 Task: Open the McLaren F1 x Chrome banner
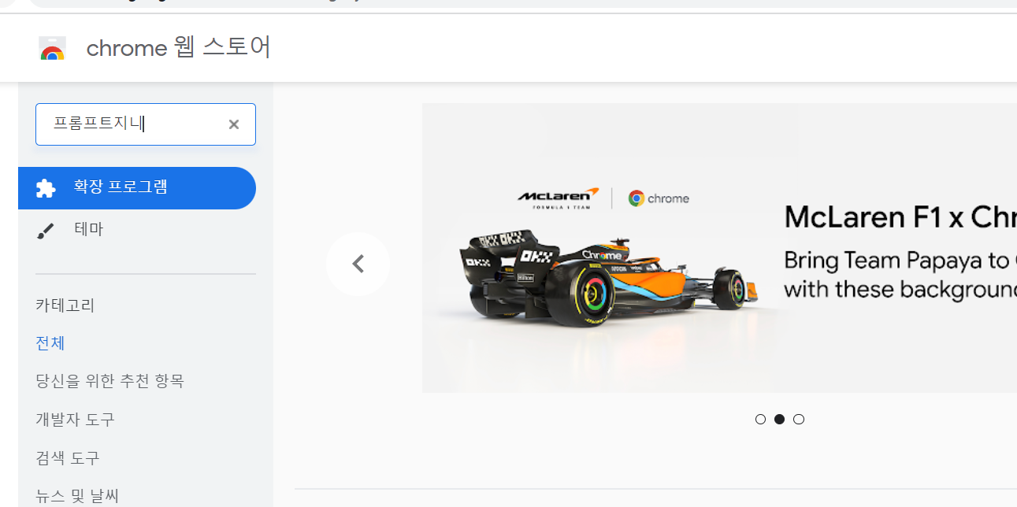719,248
